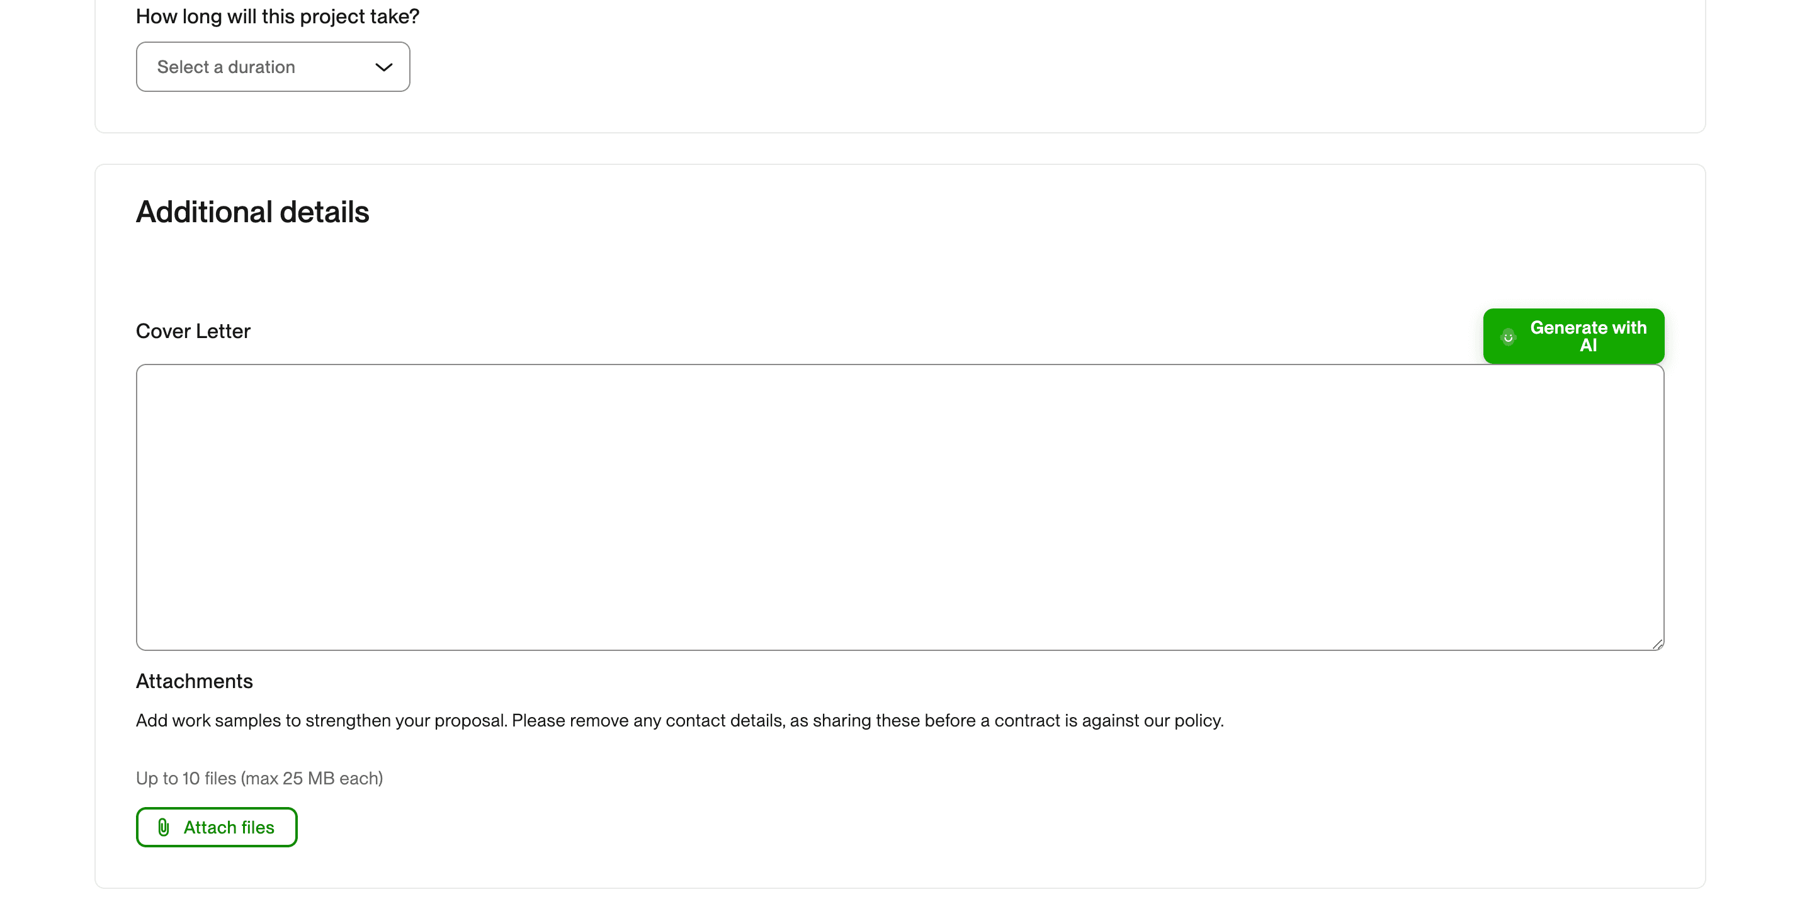Click the Select a duration placeholder text
Viewport: 1807px width, 904px height.
(x=227, y=67)
